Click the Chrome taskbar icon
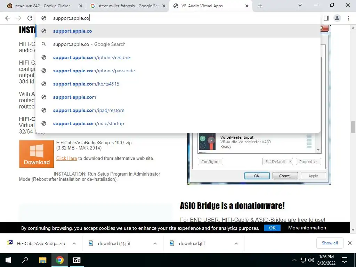The width and height of the screenshot is (356, 267). 60,260
